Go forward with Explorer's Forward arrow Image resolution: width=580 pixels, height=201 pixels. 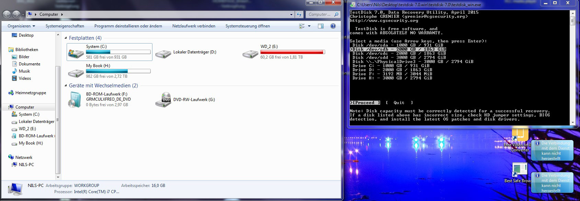tap(16, 14)
